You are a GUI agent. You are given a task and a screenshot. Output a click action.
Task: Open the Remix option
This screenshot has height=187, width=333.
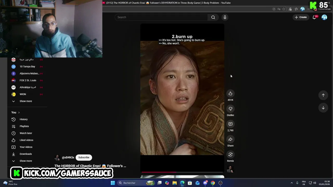coord(230,155)
